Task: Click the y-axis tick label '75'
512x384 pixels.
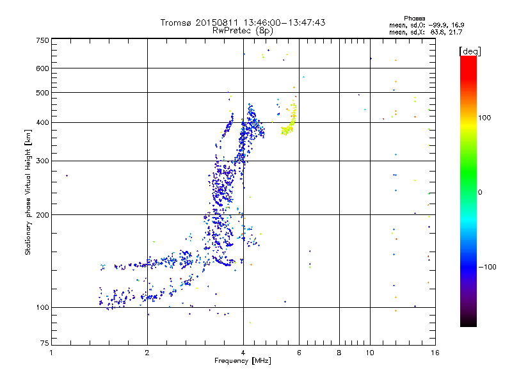Action: [45, 343]
